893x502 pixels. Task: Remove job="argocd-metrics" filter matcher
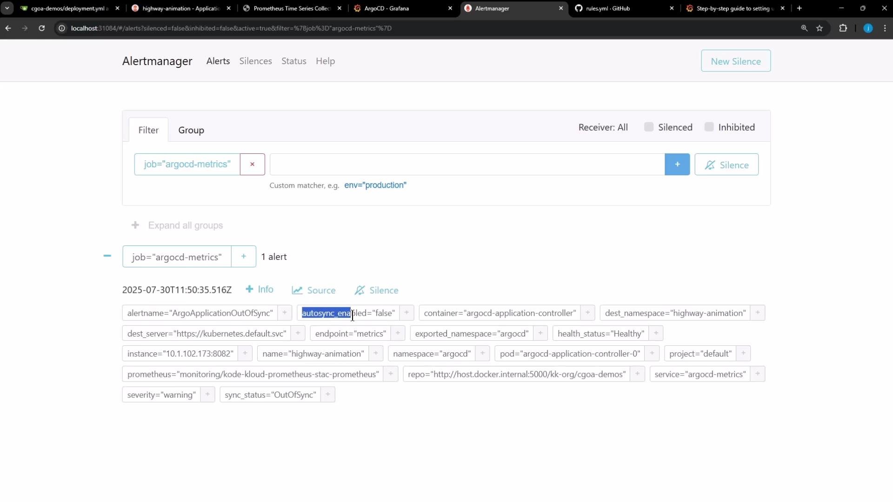click(253, 164)
